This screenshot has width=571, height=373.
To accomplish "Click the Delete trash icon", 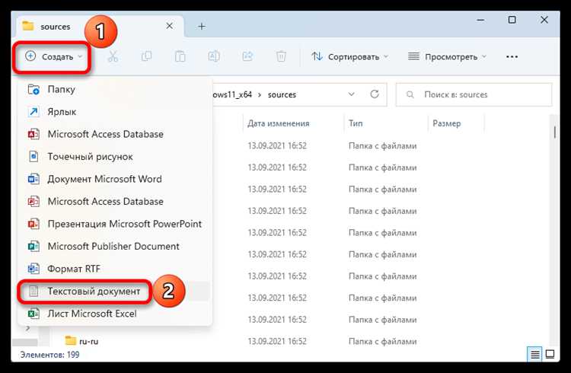I will [x=281, y=56].
